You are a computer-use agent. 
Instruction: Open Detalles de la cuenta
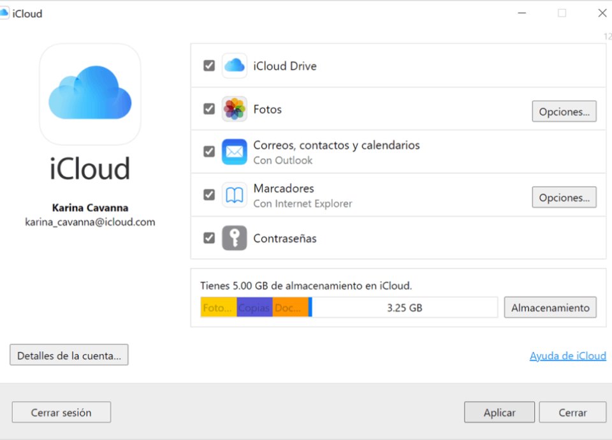[69, 355]
